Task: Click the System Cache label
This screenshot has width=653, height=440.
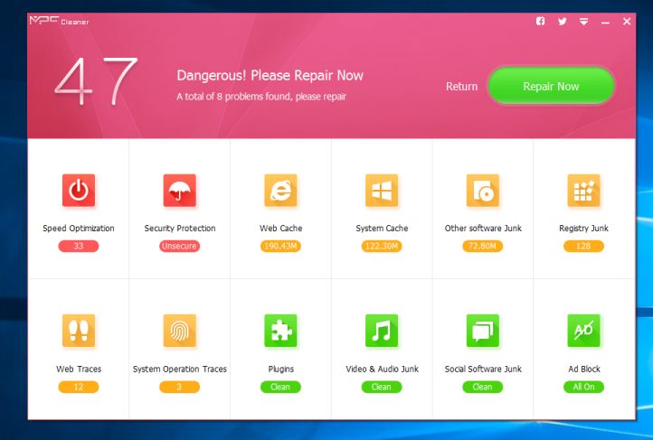Action: 382,229
